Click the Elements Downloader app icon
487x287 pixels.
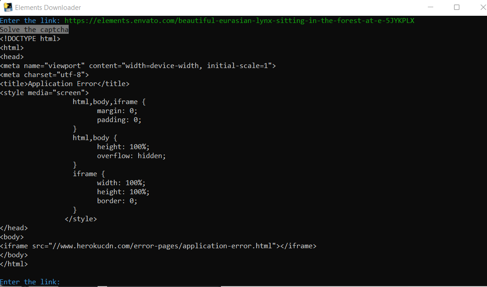click(8, 7)
